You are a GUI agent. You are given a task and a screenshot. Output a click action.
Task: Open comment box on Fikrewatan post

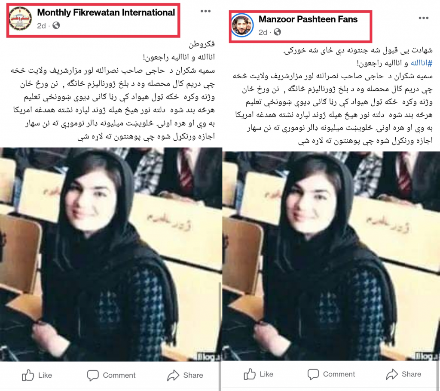(111, 375)
